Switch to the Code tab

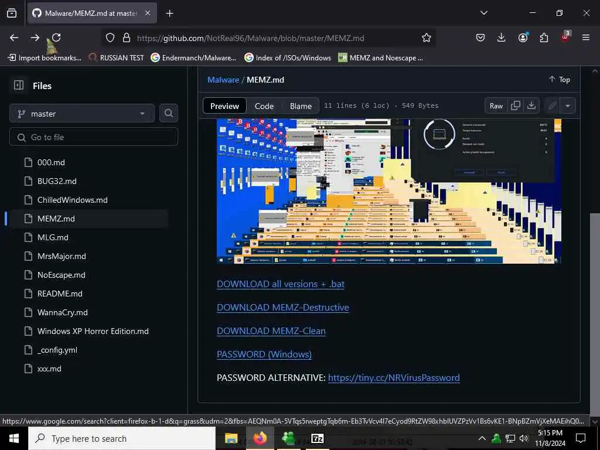[264, 106]
